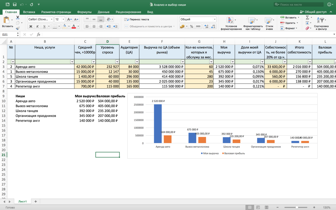Increase indent in cell

[x=116, y=26]
